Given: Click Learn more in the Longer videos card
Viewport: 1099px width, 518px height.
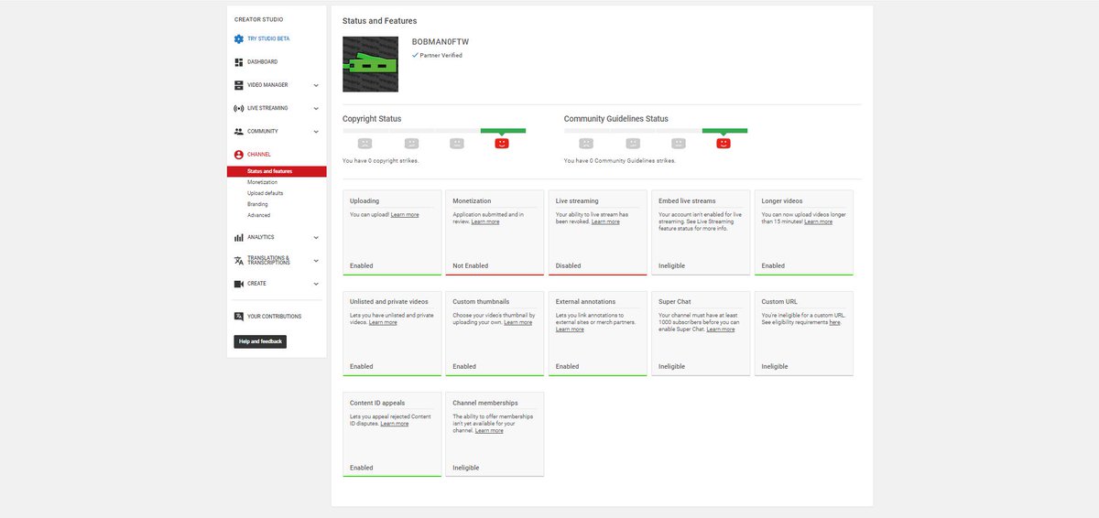Looking at the screenshot, I should coord(819,221).
